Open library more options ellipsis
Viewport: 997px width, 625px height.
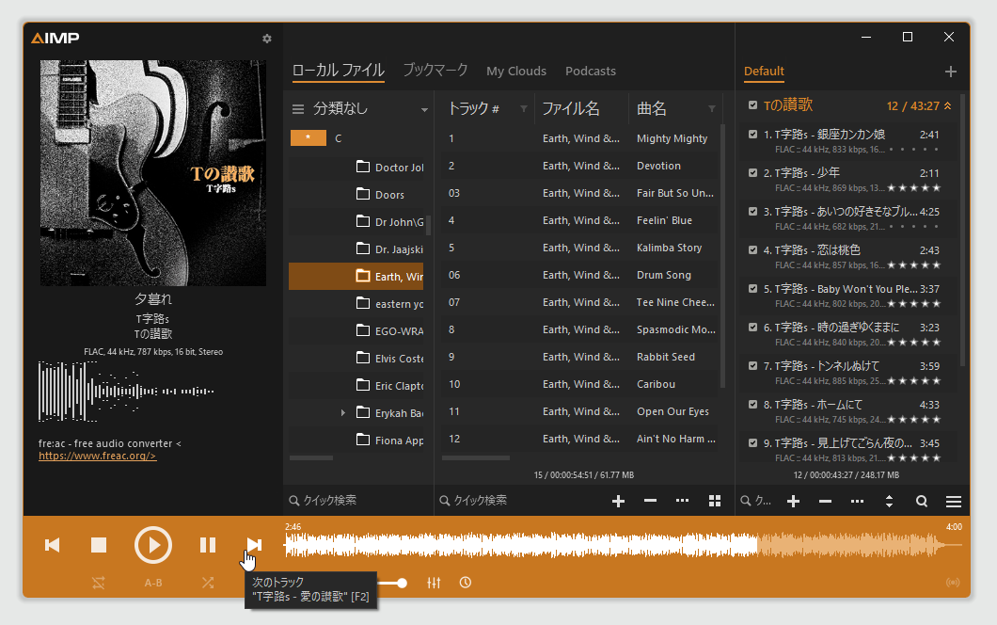[x=682, y=502]
